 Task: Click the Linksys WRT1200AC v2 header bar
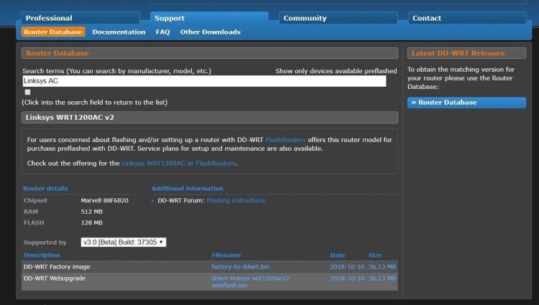click(x=208, y=117)
